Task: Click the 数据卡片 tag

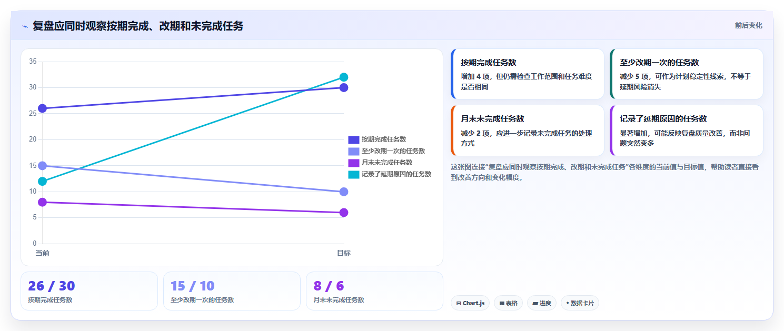Action: [x=580, y=303]
